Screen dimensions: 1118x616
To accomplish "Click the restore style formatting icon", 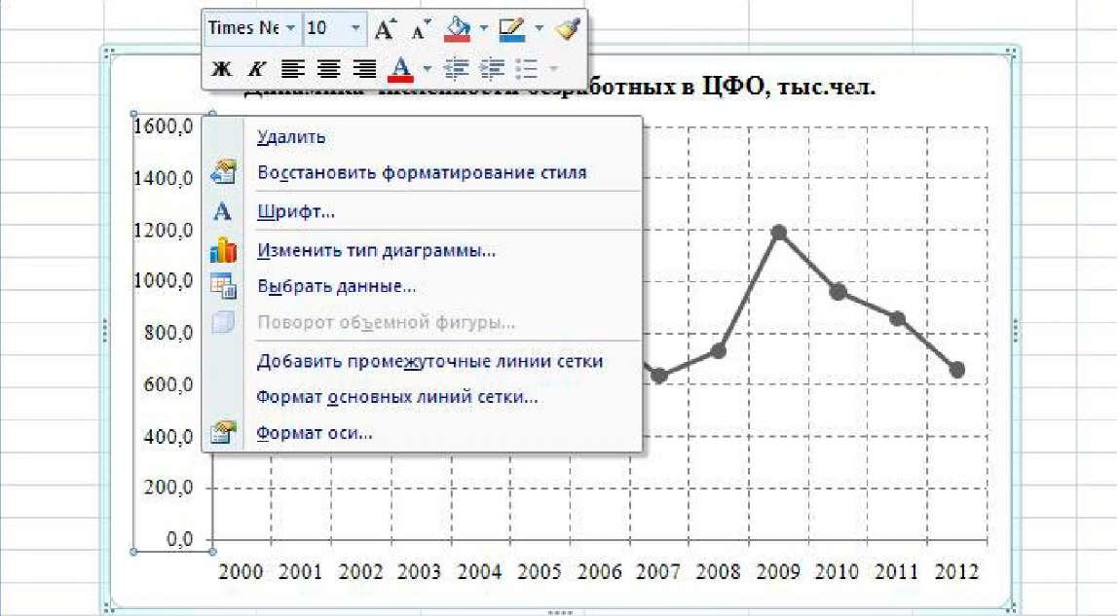I will pyautogui.click(x=223, y=172).
